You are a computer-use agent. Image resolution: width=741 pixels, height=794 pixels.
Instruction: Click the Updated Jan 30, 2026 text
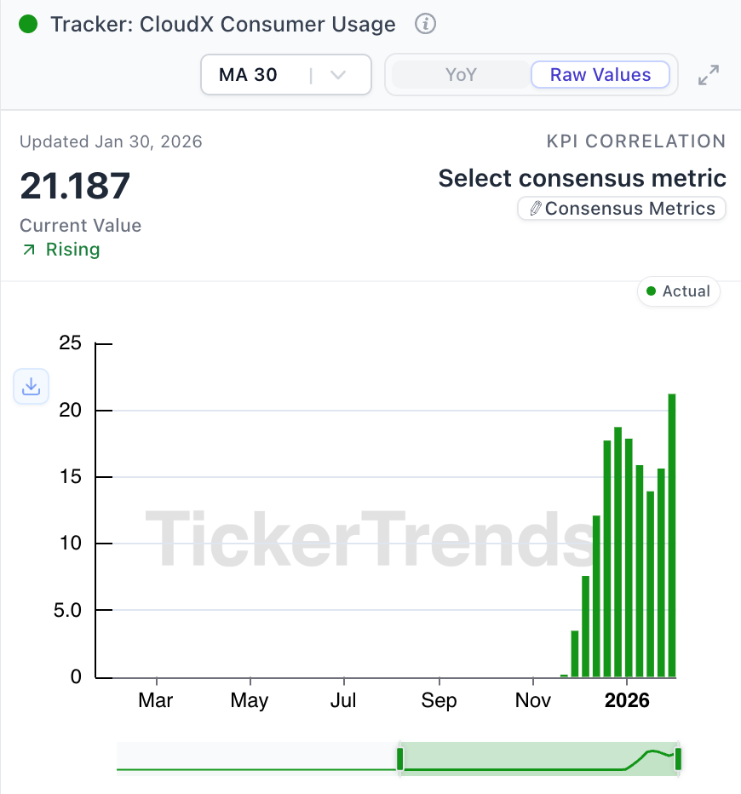click(x=111, y=141)
